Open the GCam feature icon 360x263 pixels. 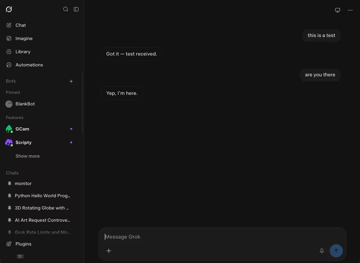tap(9, 129)
